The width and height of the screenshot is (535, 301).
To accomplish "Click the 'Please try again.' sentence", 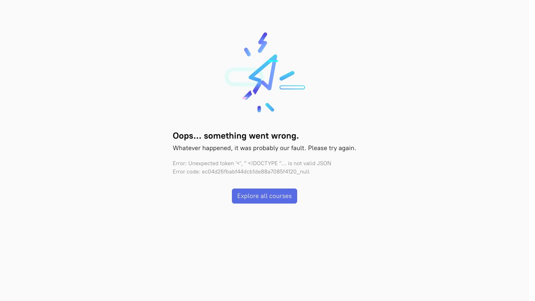I will pyautogui.click(x=332, y=148).
